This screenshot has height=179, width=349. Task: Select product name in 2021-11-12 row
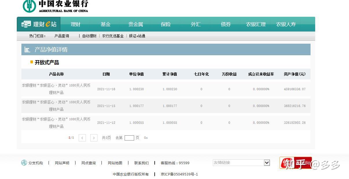56,123
